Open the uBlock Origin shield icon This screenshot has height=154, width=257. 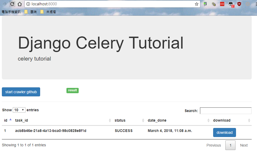[239, 4]
